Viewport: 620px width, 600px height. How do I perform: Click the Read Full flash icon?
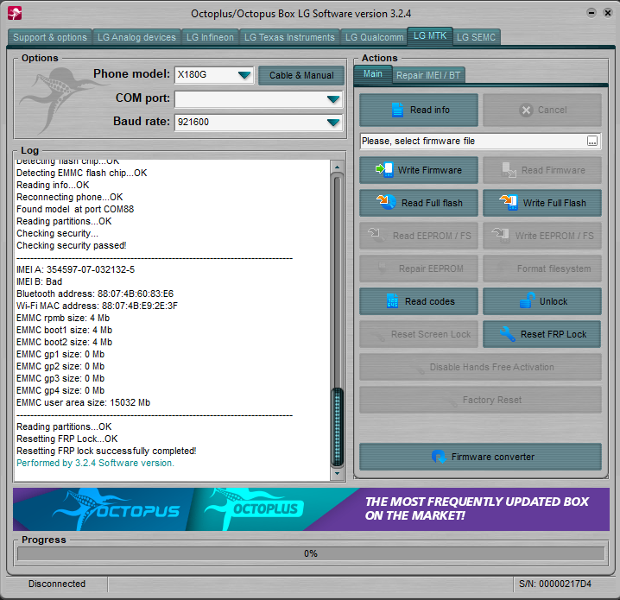click(386, 202)
